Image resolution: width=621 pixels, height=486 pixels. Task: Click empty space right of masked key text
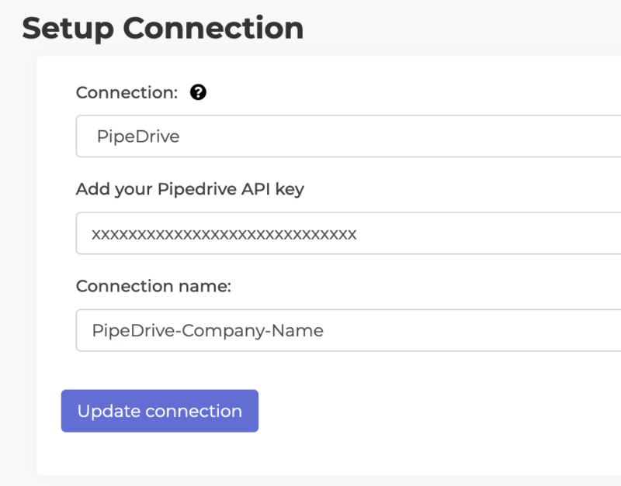[x=487, y=233]
